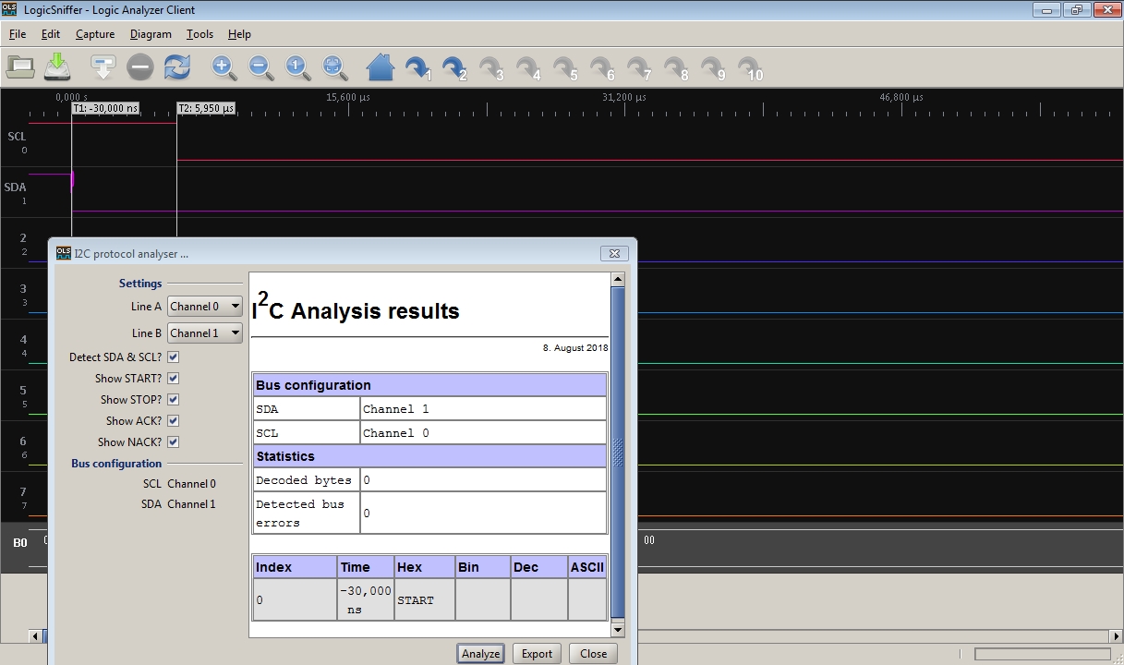Zoom in with the plus magnifier
The width and height of the screenshot is (1124, 665).
point(224,67)
